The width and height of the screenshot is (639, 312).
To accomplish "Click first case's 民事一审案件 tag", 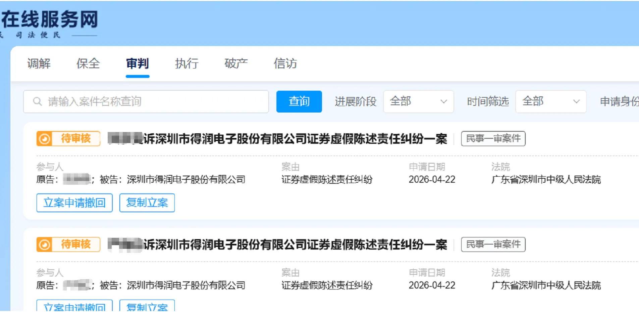I will coord(493,139).
